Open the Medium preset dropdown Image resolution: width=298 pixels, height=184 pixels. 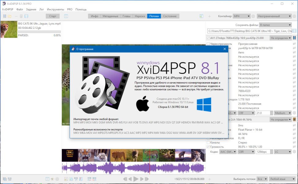pyautogui.click(x=283, y=113)
